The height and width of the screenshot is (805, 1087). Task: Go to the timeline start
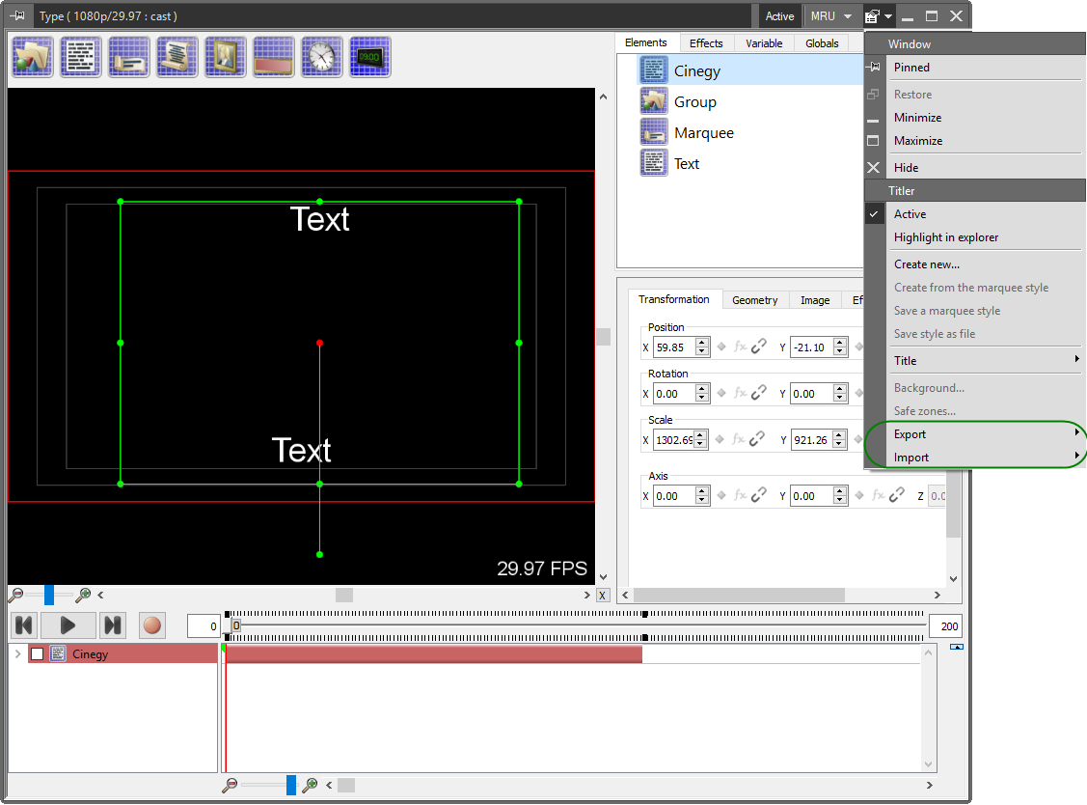pyautogui.click(x=24, y=626)
